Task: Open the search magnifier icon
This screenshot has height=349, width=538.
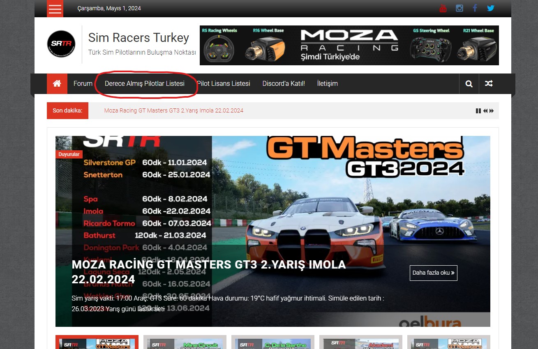Action: pos(469,84)
